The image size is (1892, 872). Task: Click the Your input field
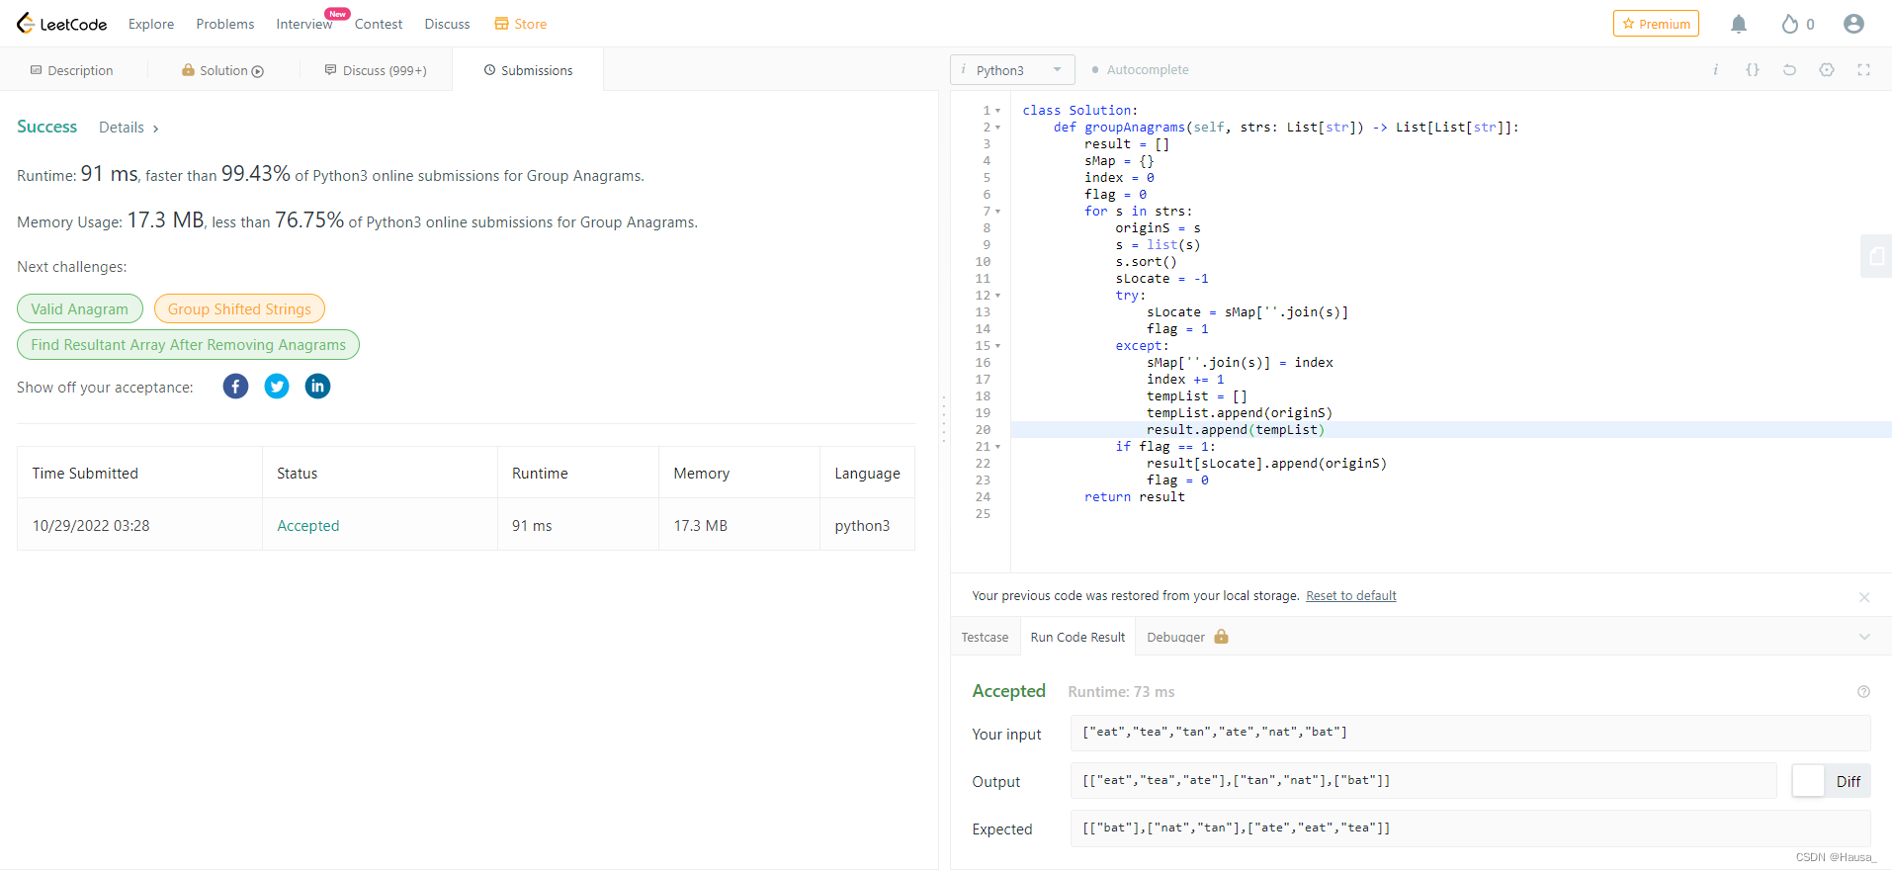pyautogui.click(x=1470, y=733)
